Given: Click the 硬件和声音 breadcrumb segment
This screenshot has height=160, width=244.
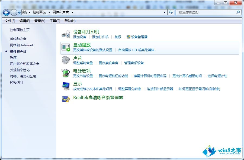Looking at the screenshot, I should [61, 12].
